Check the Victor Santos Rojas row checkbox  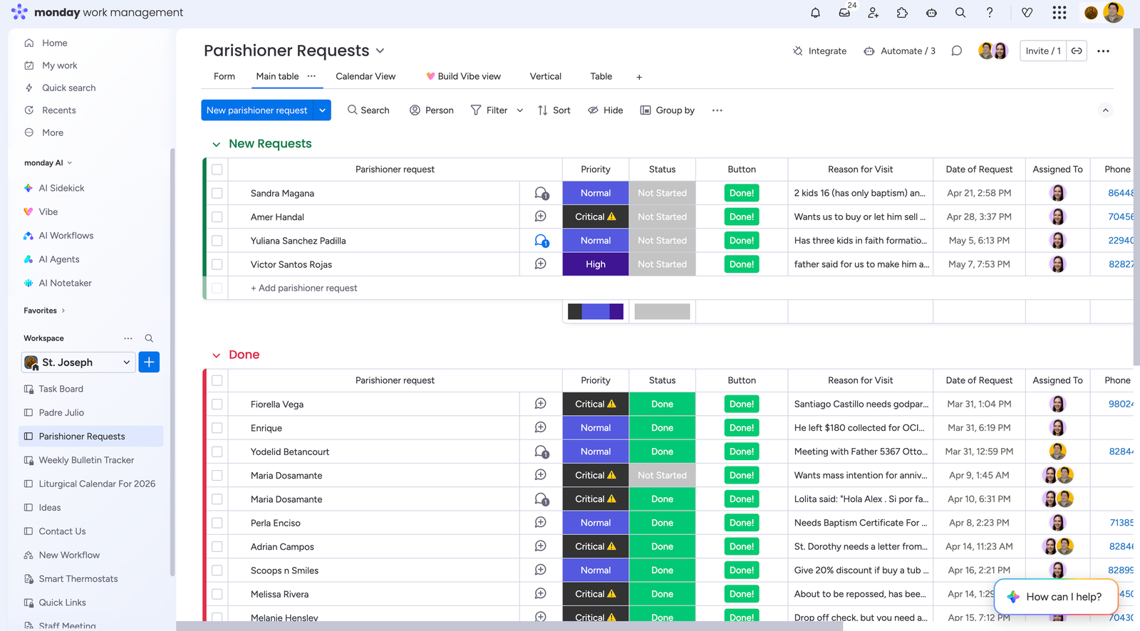pyautogui.click(x=217, y=264)
